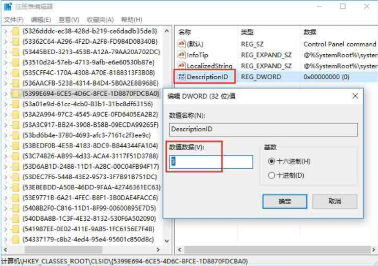Expand the {53a01e9d-61cc-4cb0-83b1-31bc8df63156} key
Viewport: 378px width, 266px height.
click(x=6, y=104)
